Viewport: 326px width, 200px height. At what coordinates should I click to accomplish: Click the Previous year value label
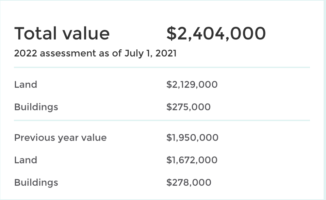click(x=60, y=138)
